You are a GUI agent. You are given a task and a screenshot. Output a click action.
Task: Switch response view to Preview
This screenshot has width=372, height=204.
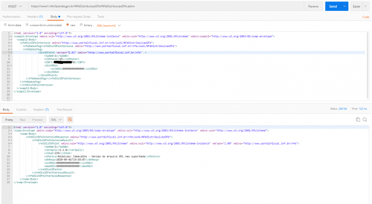tap(37, 120)
